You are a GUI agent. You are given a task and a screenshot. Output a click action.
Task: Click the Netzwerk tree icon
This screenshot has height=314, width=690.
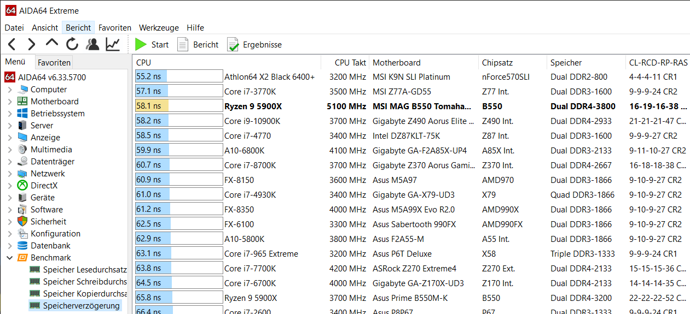(x=22, y=174)
